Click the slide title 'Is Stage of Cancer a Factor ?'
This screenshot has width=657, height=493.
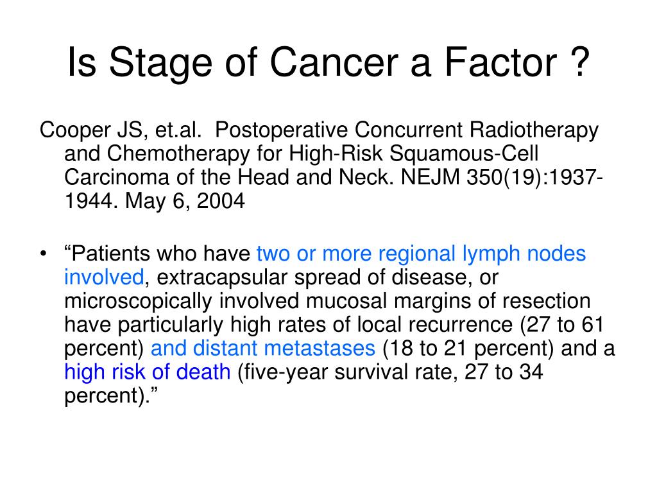click(328, 62)
